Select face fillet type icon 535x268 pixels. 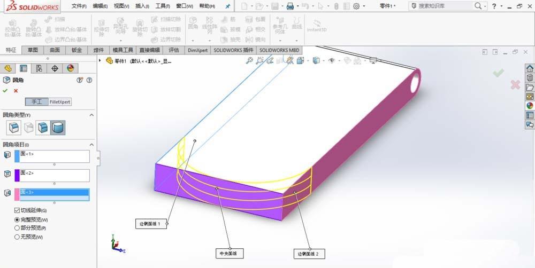tap(43, 128)
